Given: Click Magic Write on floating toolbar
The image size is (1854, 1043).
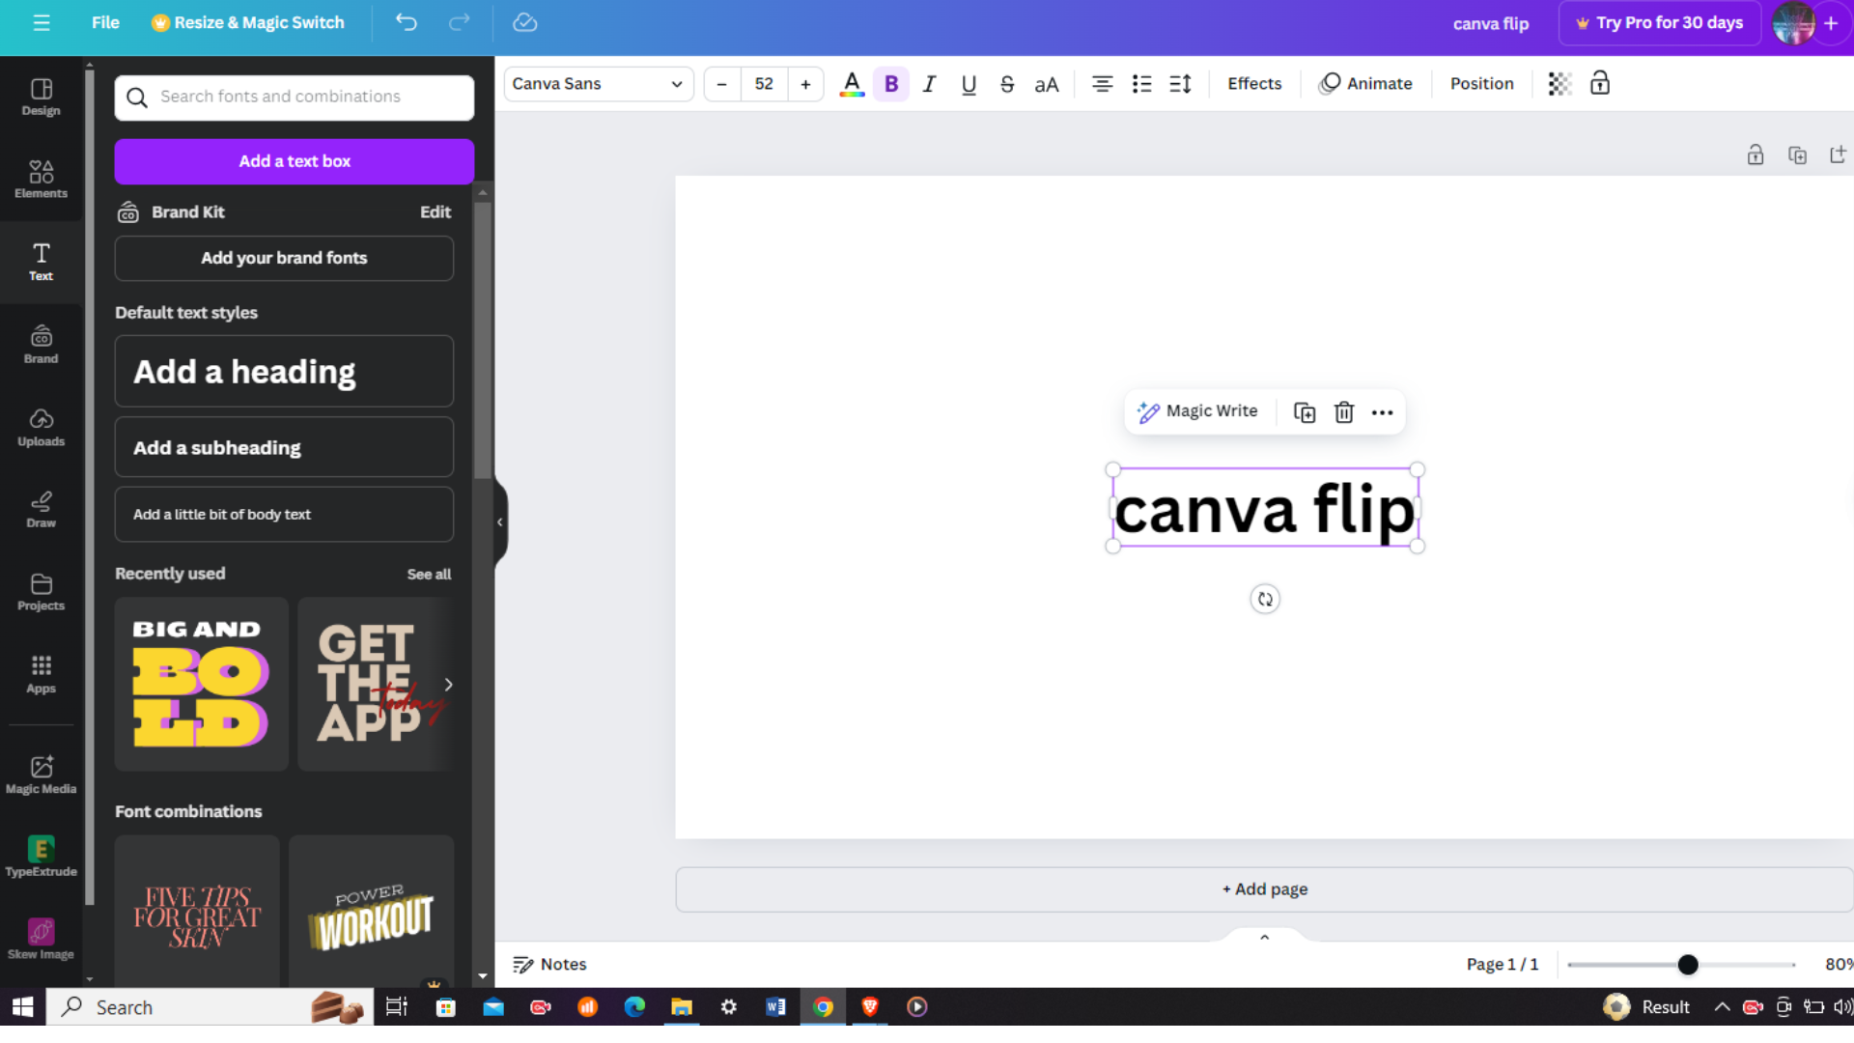Looking at the screenshot, I should pyautogui.click(x=1197, y=411).
